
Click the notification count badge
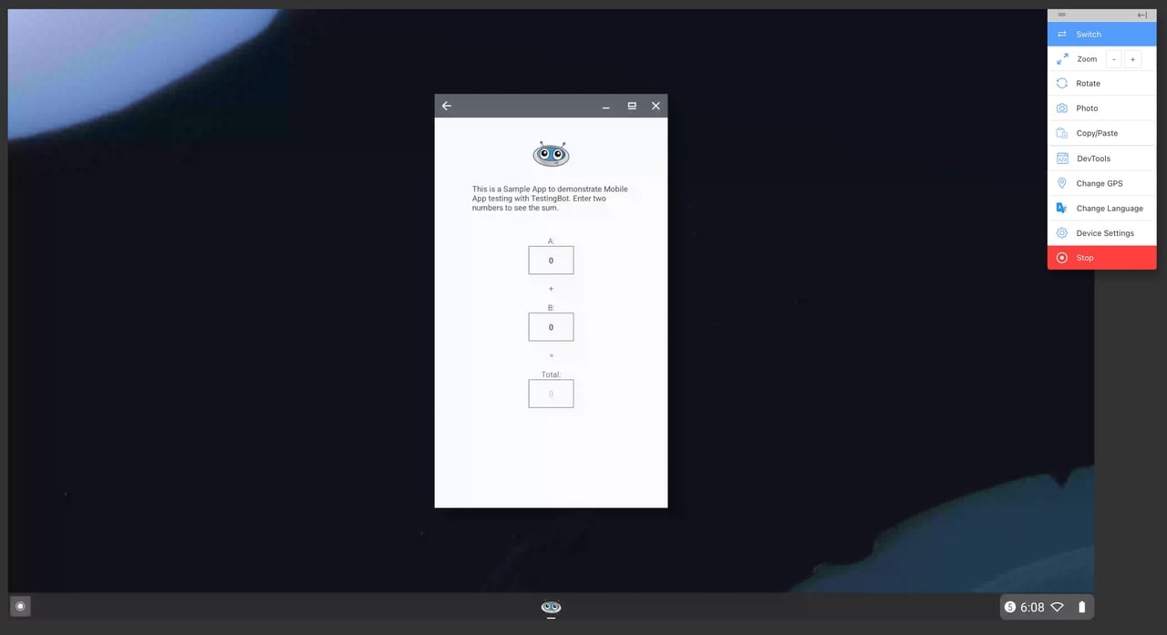point(1009,607)
